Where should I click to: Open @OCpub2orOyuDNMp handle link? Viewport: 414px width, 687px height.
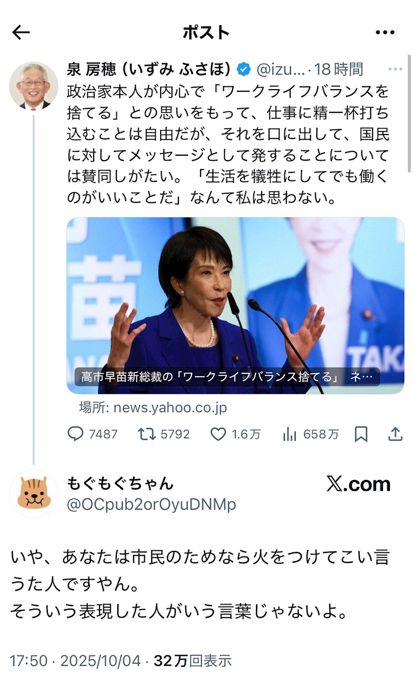[151, 505]
